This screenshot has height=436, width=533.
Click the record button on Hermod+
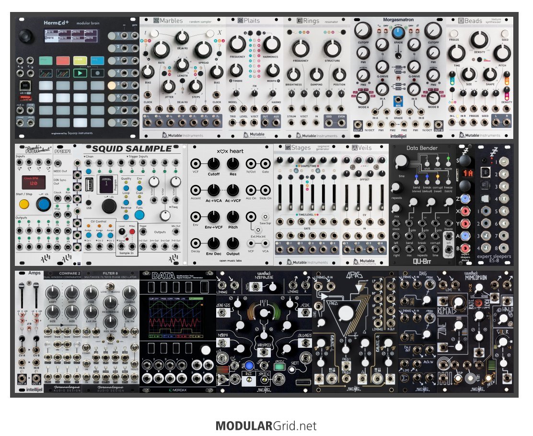(97, 73)
